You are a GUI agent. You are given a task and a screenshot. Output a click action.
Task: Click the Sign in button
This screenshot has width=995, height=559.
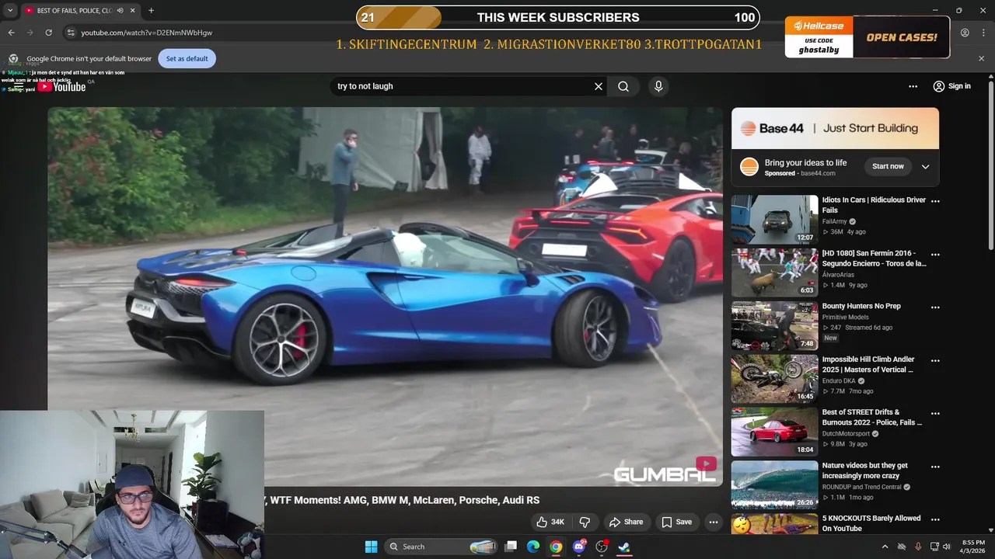point(952,86)
